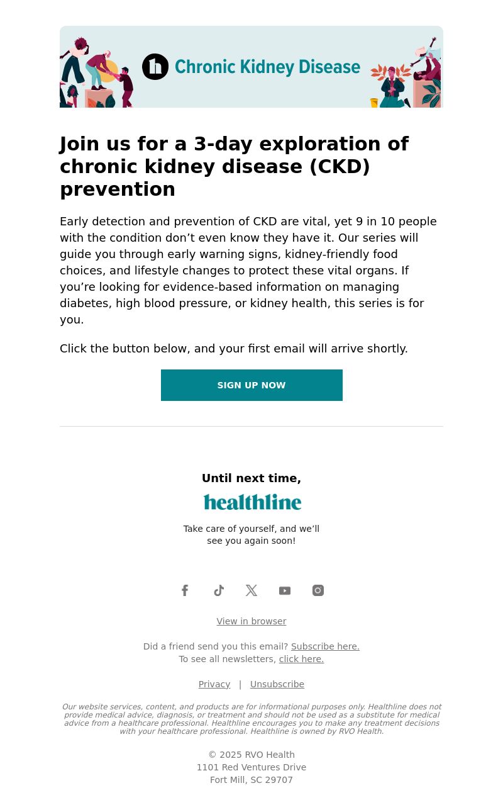Image resolution: width=503 pixels, height=805 pixels.
Task: Open the View in browser link
Action: [x=251, y=621]
